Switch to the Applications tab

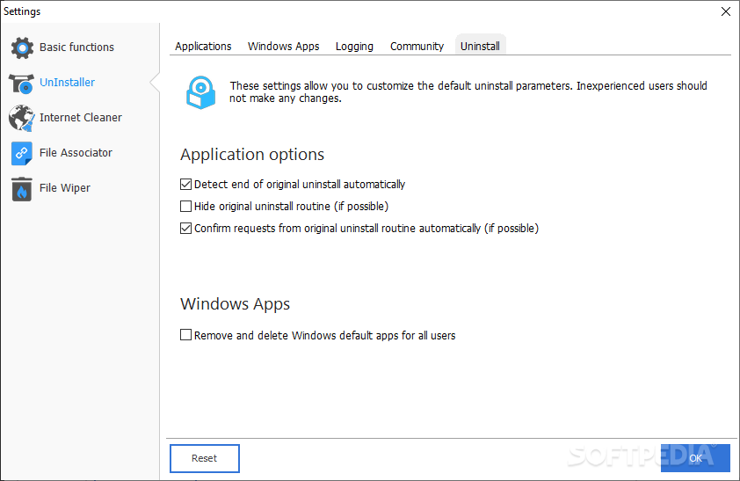point(203,47)
